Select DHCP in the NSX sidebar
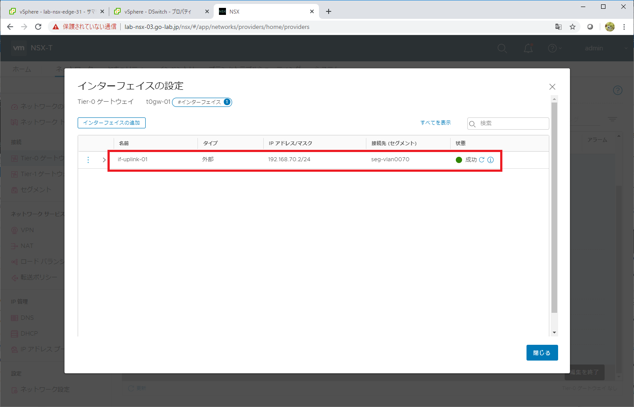This screenshot has width=634, height=407. pos(29,333)
